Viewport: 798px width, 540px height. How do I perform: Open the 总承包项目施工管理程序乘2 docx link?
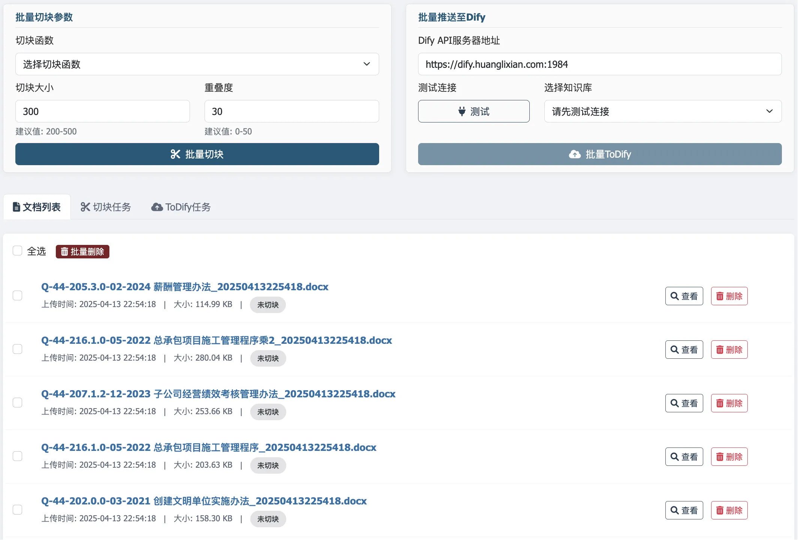click(217, 340)
